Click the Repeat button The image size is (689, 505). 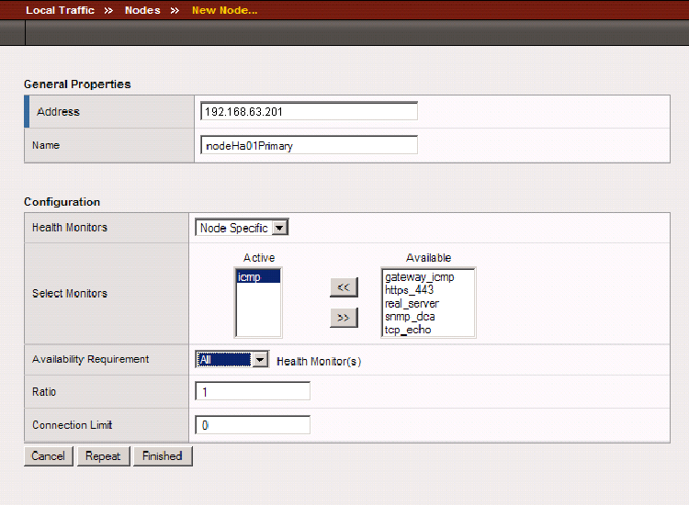(x=103, y=456)
